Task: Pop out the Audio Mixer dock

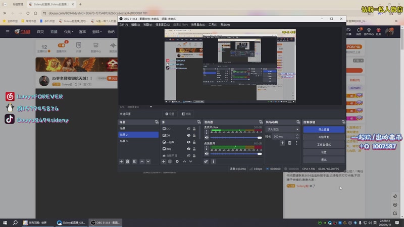Action: 261,122
